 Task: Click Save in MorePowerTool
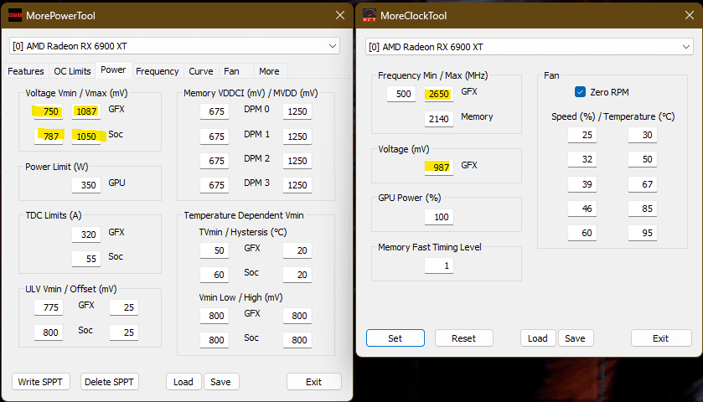tap(221, 382)
